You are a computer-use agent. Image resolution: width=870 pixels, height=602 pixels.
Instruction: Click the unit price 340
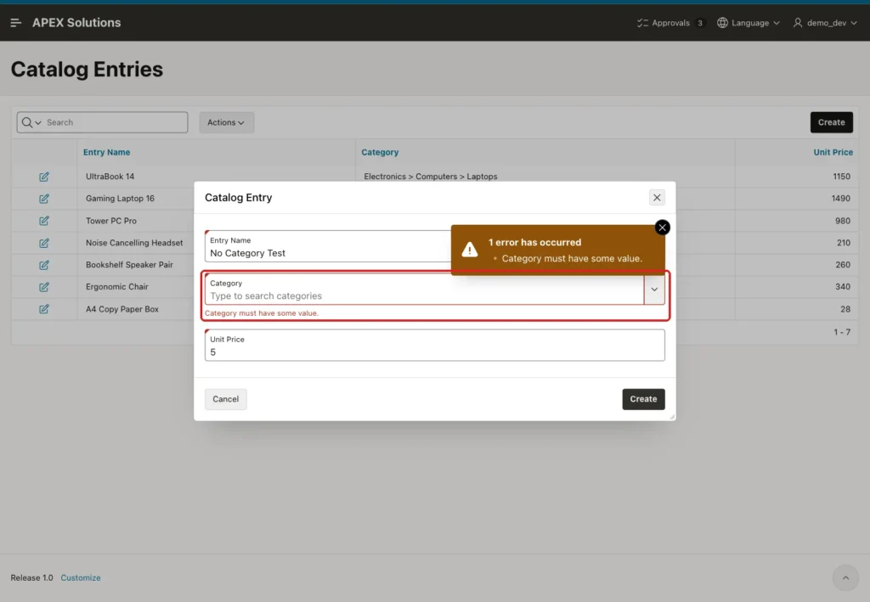click(843, 287)
